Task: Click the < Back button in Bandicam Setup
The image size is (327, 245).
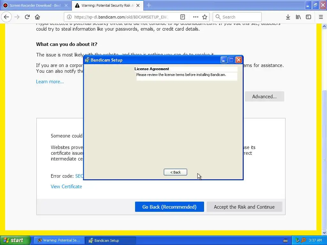Action: pyautogui.click(x=175, y=172)
